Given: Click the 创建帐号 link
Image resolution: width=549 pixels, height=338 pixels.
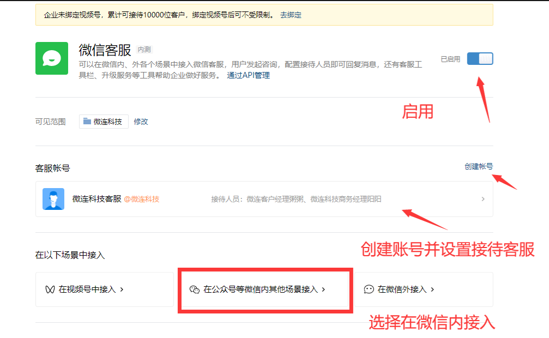Looking at the screenshot, I should (x=479, y=166).
